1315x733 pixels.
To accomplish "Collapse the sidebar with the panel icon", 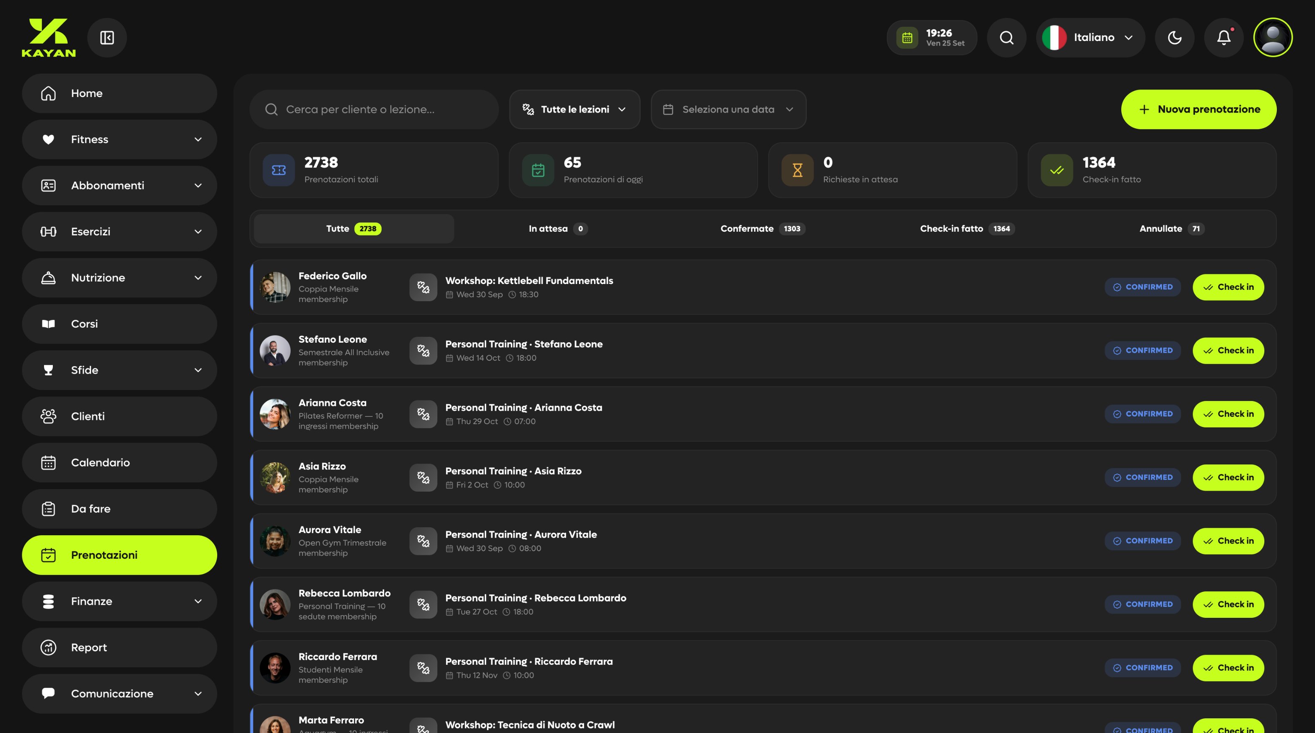I will coord(107,38).
